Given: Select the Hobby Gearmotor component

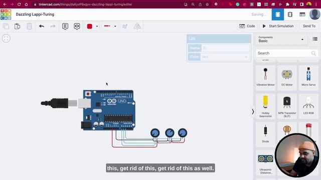Looking at the screenshot, I should [265, 106].
